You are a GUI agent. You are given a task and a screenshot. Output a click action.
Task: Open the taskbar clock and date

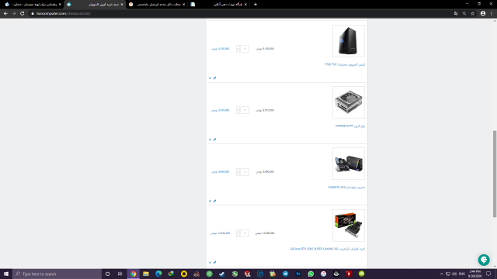click(x=474, y=274)
